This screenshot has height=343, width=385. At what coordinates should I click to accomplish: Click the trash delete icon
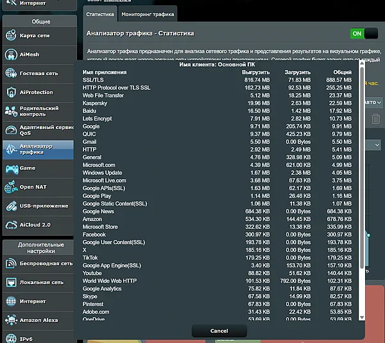[375, 118]
